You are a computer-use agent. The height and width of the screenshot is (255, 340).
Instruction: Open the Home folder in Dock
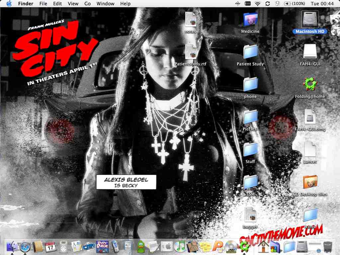(263, 247)
